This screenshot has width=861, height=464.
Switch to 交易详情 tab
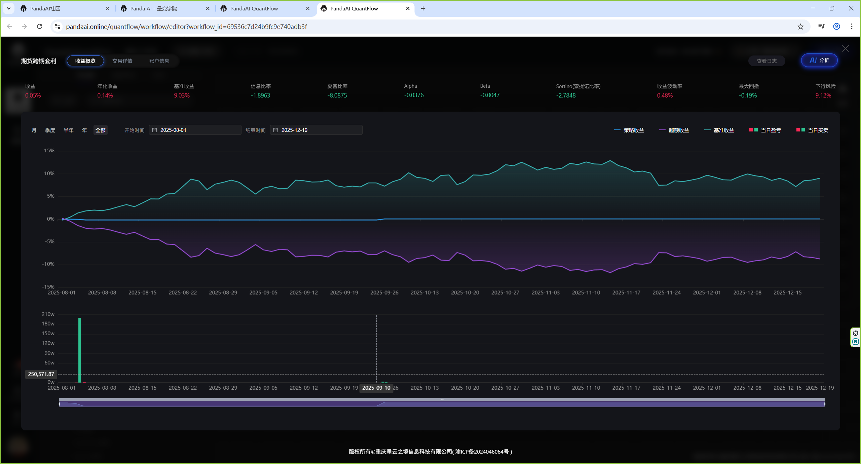pyautogui.click(x=122, y=61)
